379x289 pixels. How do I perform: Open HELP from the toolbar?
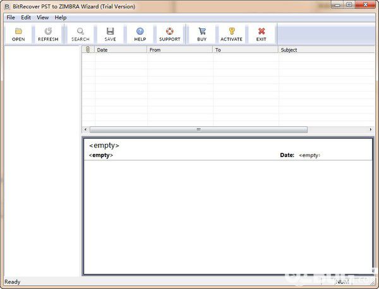coord(140,34)
